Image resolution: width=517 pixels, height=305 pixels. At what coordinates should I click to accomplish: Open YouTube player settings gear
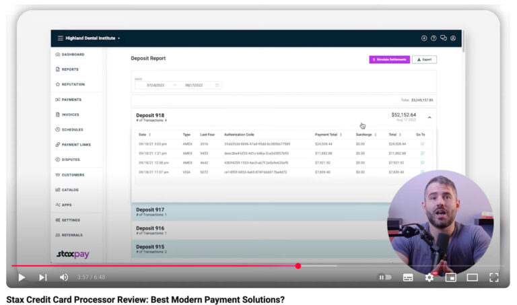[x=429, y=277]
